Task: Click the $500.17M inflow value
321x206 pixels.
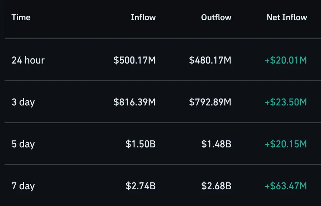Action: 134,60
